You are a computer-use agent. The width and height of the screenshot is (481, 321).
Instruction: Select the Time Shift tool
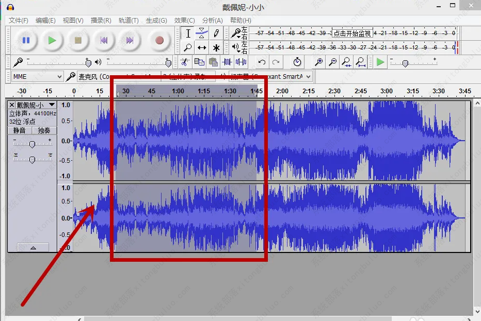[x=202, y=47]
